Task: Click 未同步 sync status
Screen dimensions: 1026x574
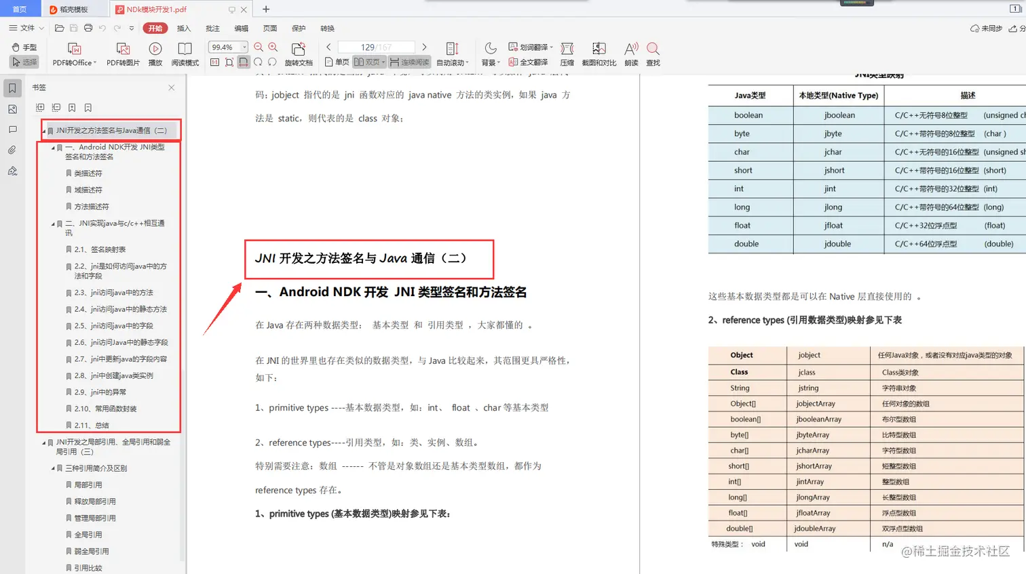Action: [x=987, y=28]
